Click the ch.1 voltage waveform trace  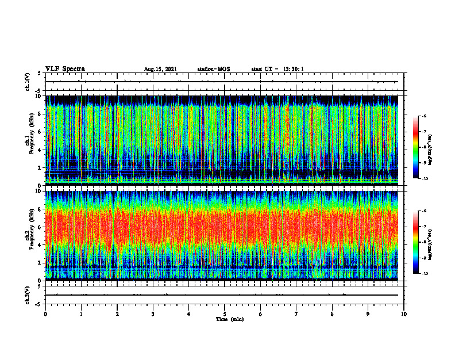(x=222, y=82)
